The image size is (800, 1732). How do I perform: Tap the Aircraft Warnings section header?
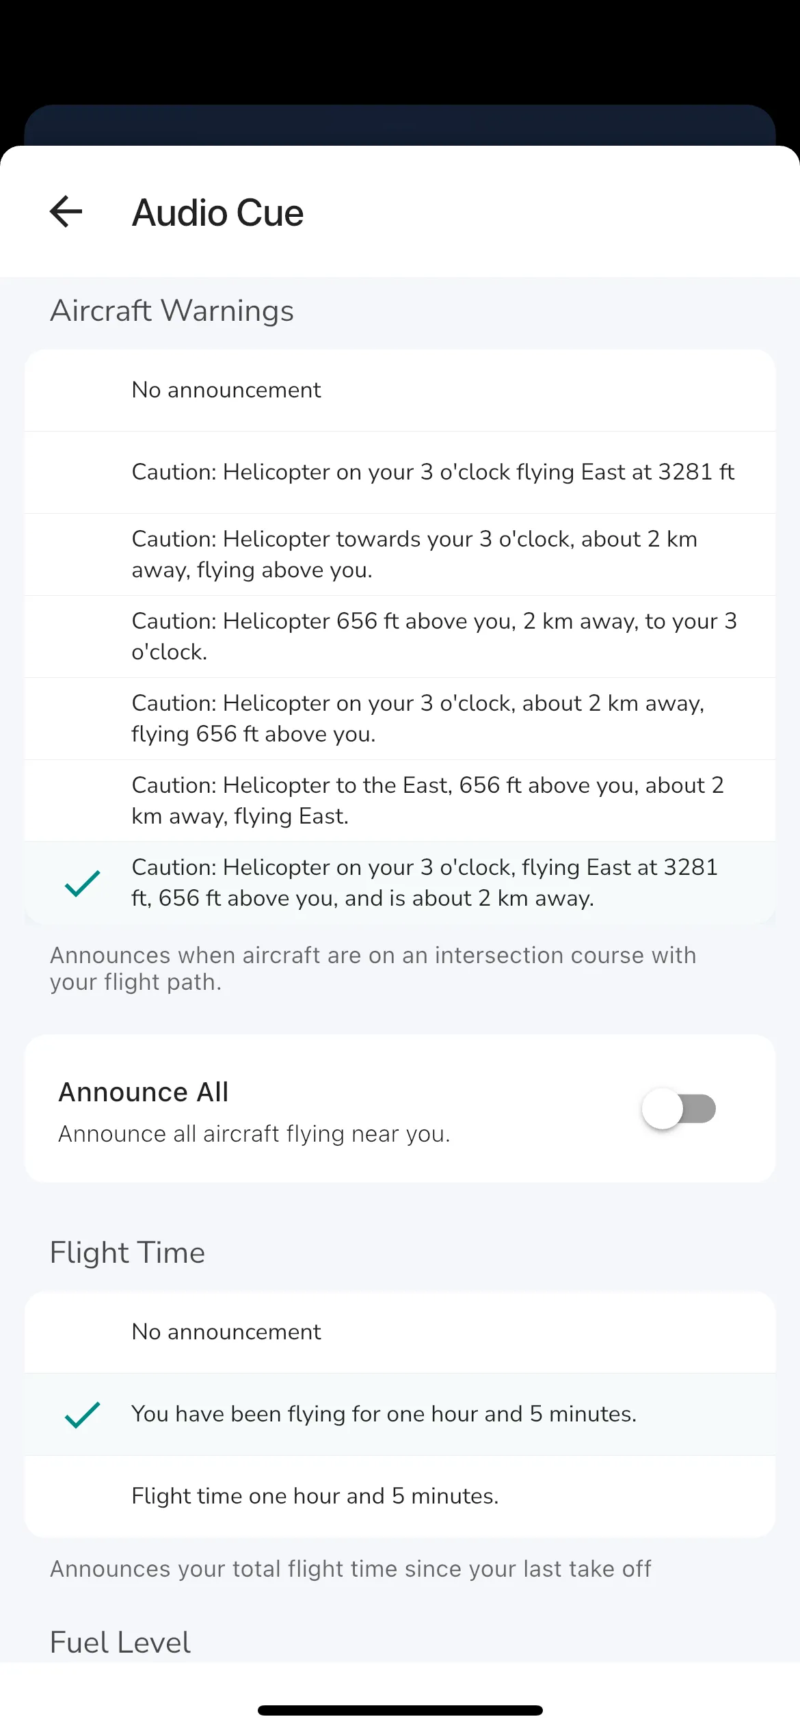click(172, 311)
